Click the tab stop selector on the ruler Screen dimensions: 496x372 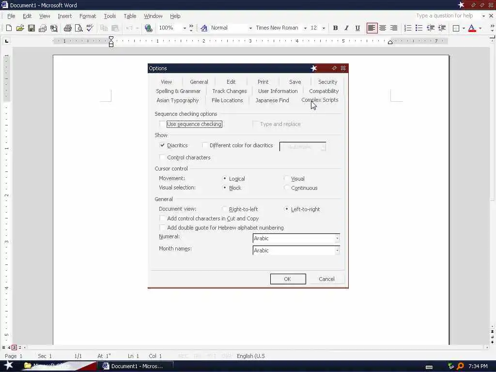pyautogui.click(x=7, y=41)
